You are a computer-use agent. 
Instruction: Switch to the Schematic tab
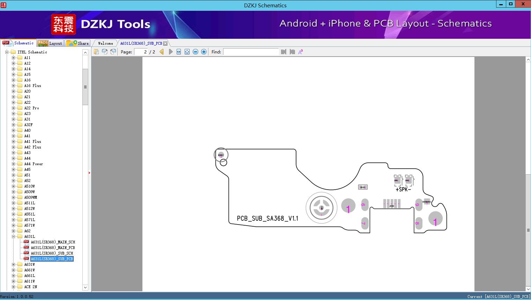[x=18, y=43]
